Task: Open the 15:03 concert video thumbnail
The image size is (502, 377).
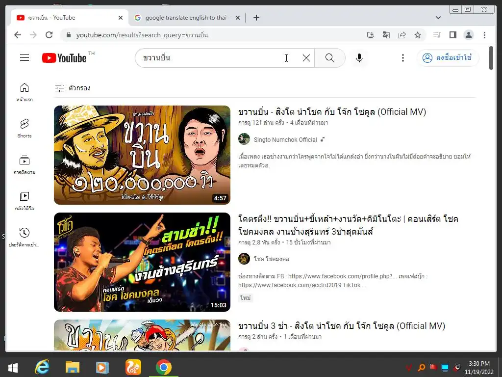Action: pos(142,262)
